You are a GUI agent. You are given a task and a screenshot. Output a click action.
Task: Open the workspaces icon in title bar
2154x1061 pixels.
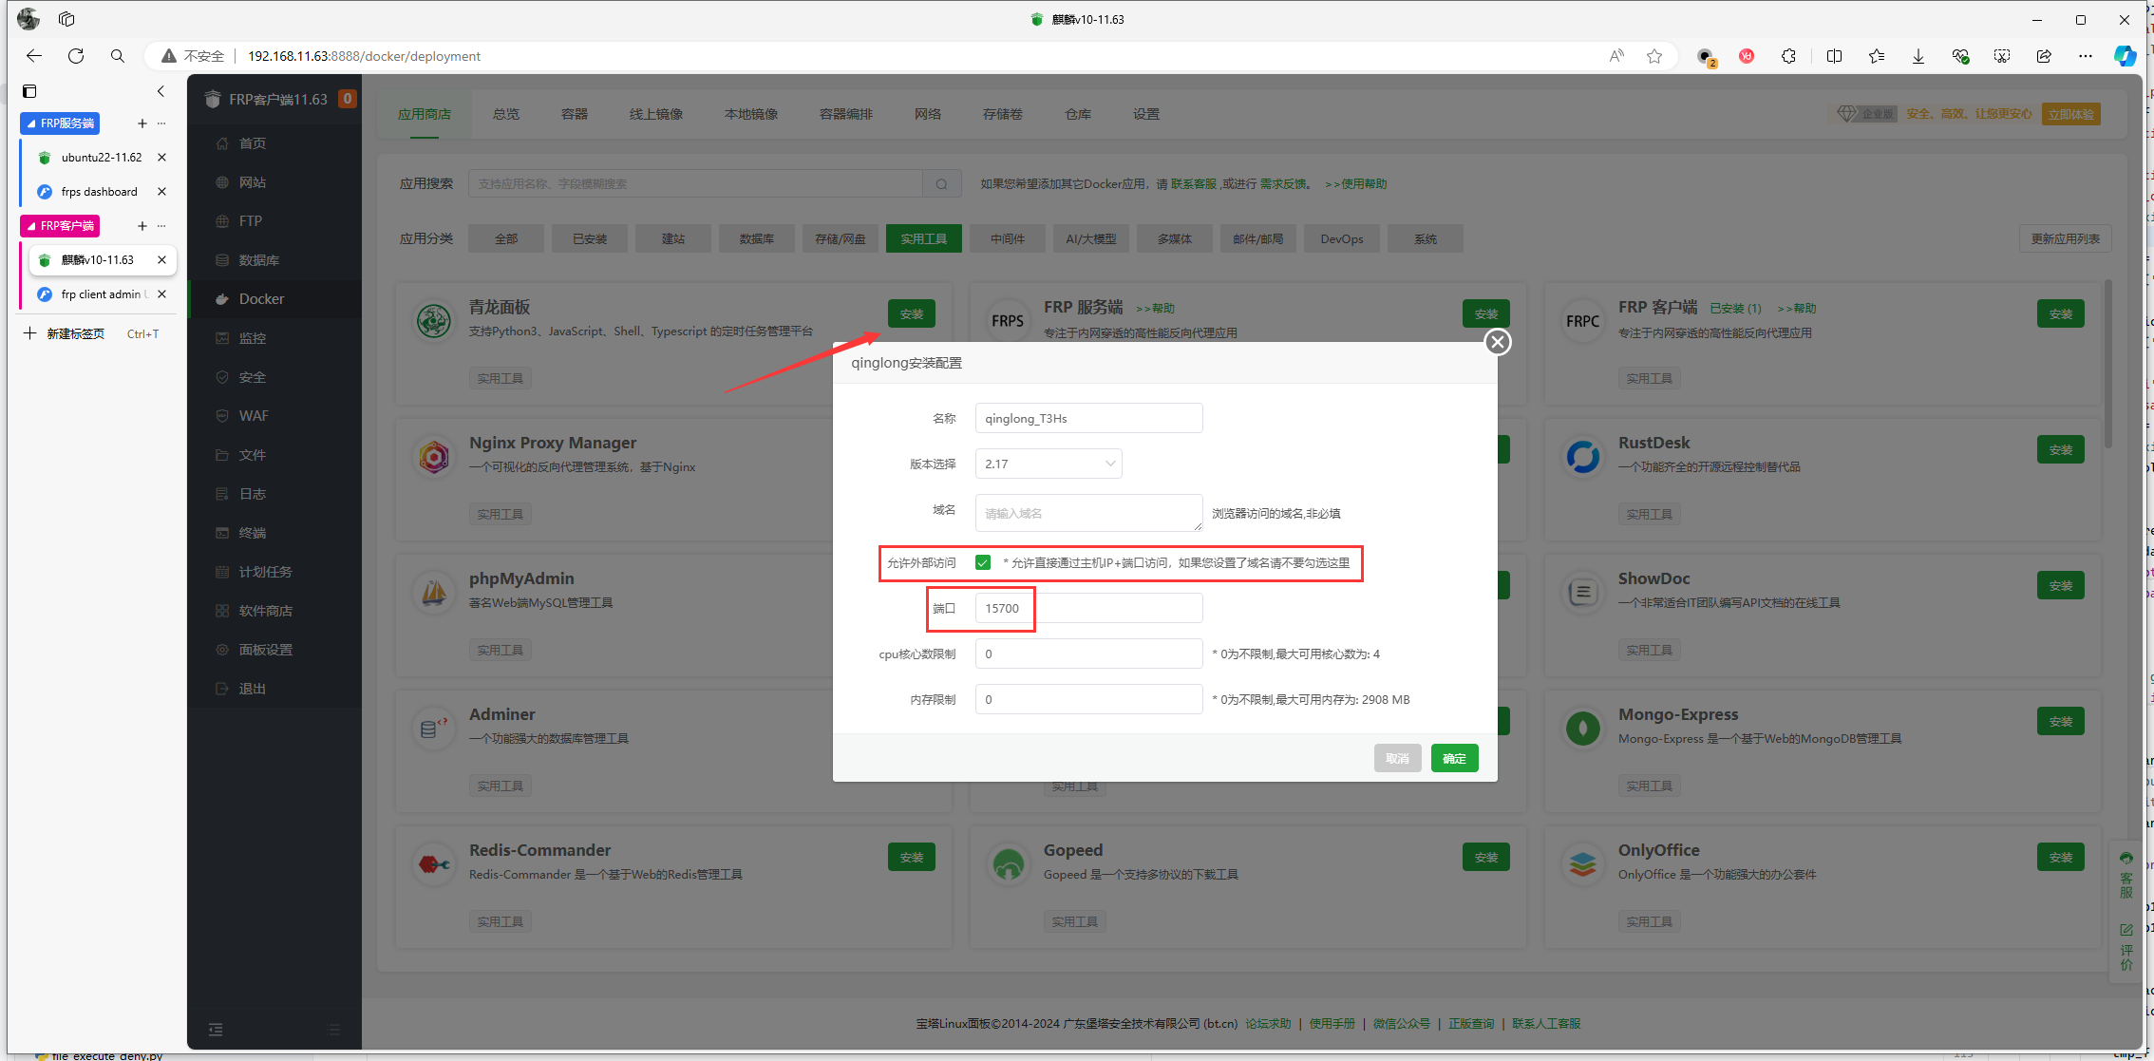tap(66, 19)
